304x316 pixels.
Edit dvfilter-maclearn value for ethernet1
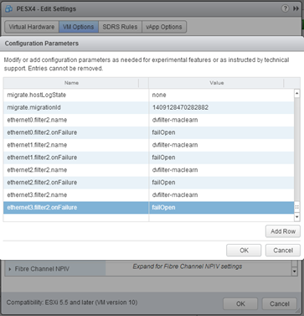pos(221,145)
